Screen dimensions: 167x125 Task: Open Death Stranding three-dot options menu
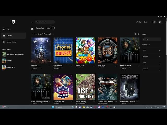(138, 65)
